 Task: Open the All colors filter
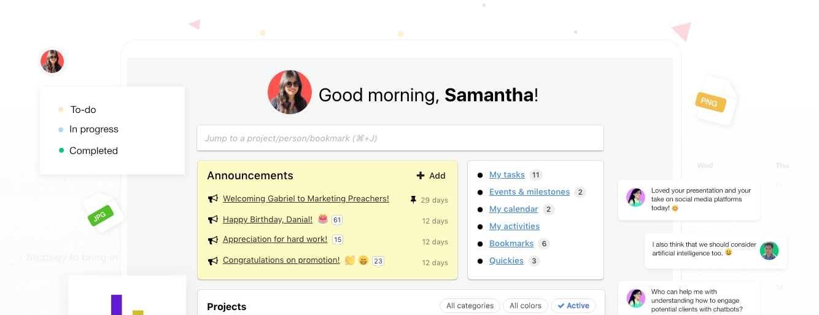tap(524, 306)
